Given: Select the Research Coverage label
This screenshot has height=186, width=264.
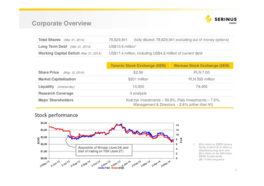Looking at the screenshot, I should [56, 93].
